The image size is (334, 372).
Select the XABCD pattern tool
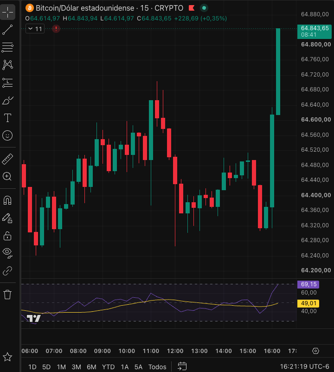click(7, 65)
